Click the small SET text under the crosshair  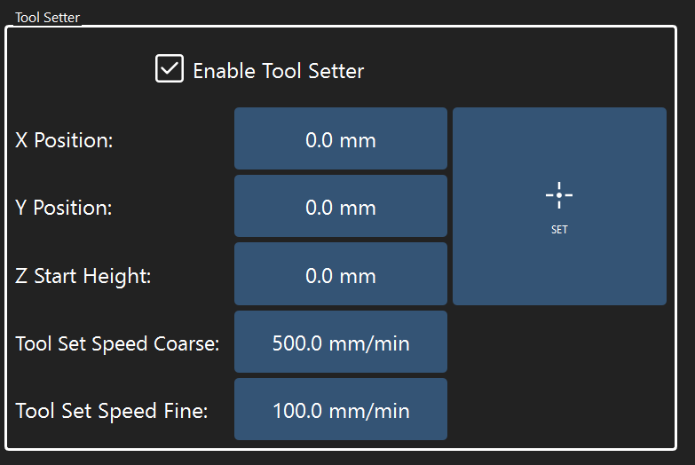[559, 230]
